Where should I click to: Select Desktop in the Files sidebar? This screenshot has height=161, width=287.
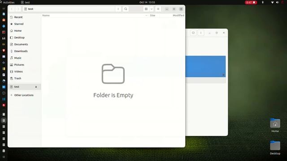(x=25, y=38)
